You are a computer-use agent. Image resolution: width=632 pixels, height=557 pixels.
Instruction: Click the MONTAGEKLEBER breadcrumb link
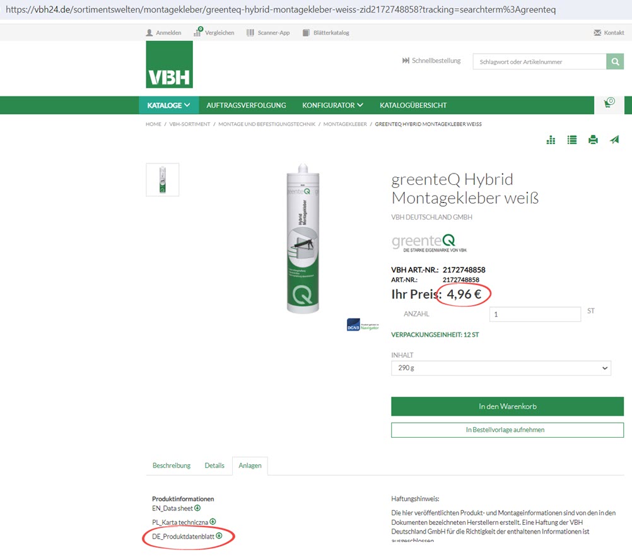[345, 124]
